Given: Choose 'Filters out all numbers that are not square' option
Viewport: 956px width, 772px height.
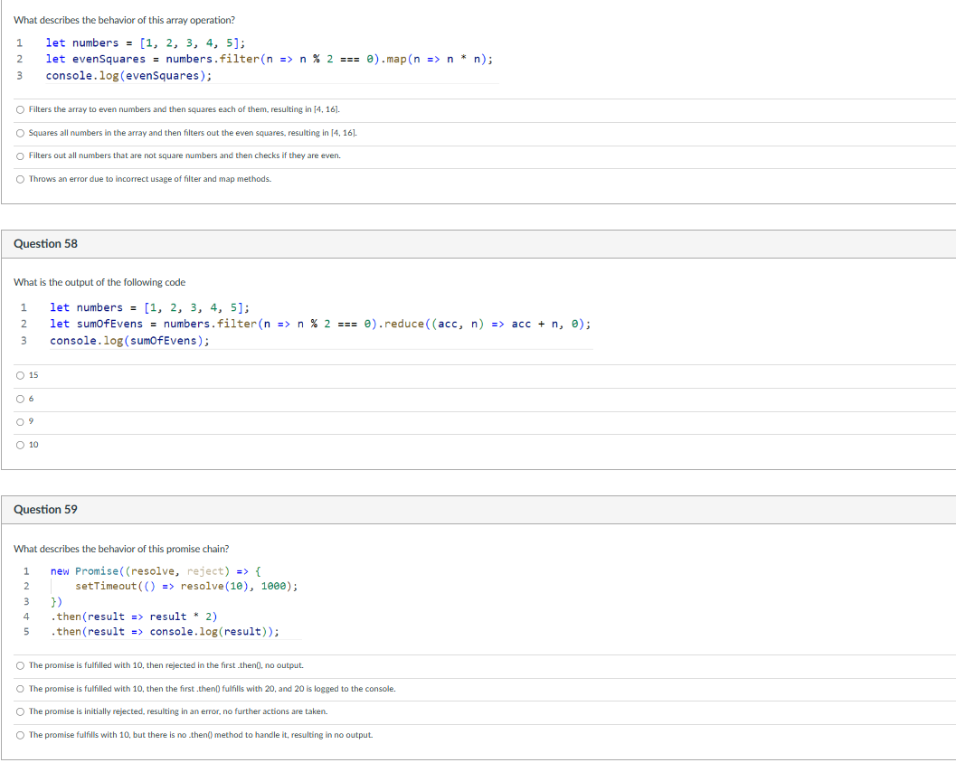Looking at the screenshot, I should 20,156.
